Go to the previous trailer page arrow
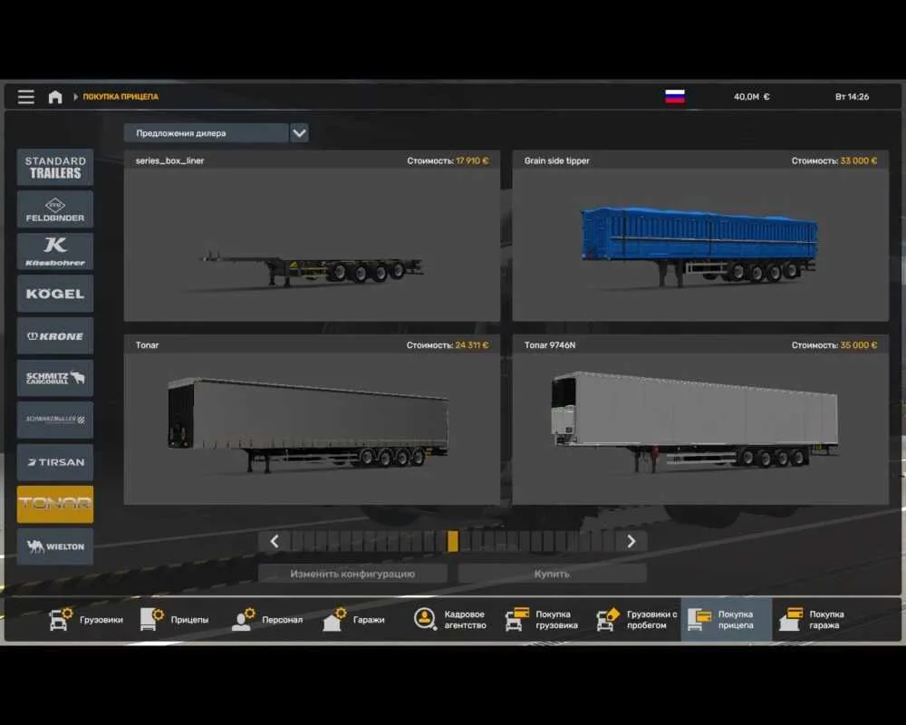The width and height of the screenshot is (906, 725). click(x=275, y=541)
